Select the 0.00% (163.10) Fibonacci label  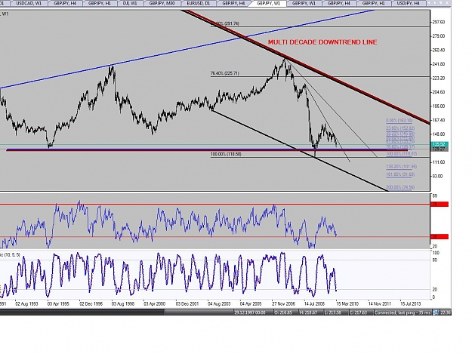click(400, 120)
